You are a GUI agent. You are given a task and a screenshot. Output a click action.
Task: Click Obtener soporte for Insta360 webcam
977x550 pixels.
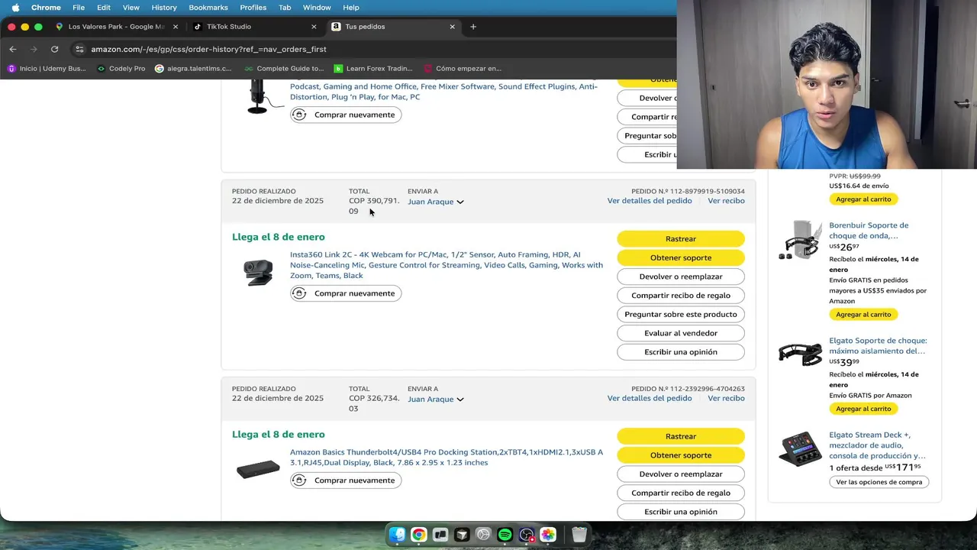point(681,258)
